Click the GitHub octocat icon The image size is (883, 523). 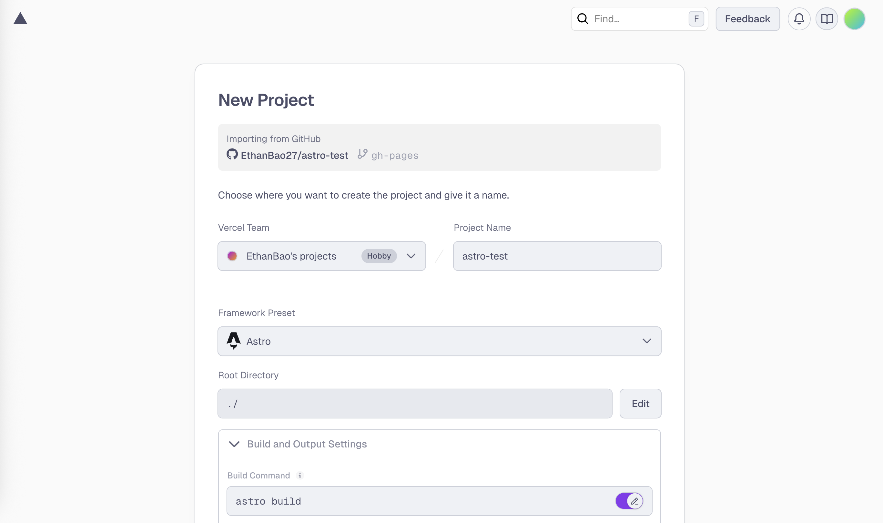tap(232, 154)
